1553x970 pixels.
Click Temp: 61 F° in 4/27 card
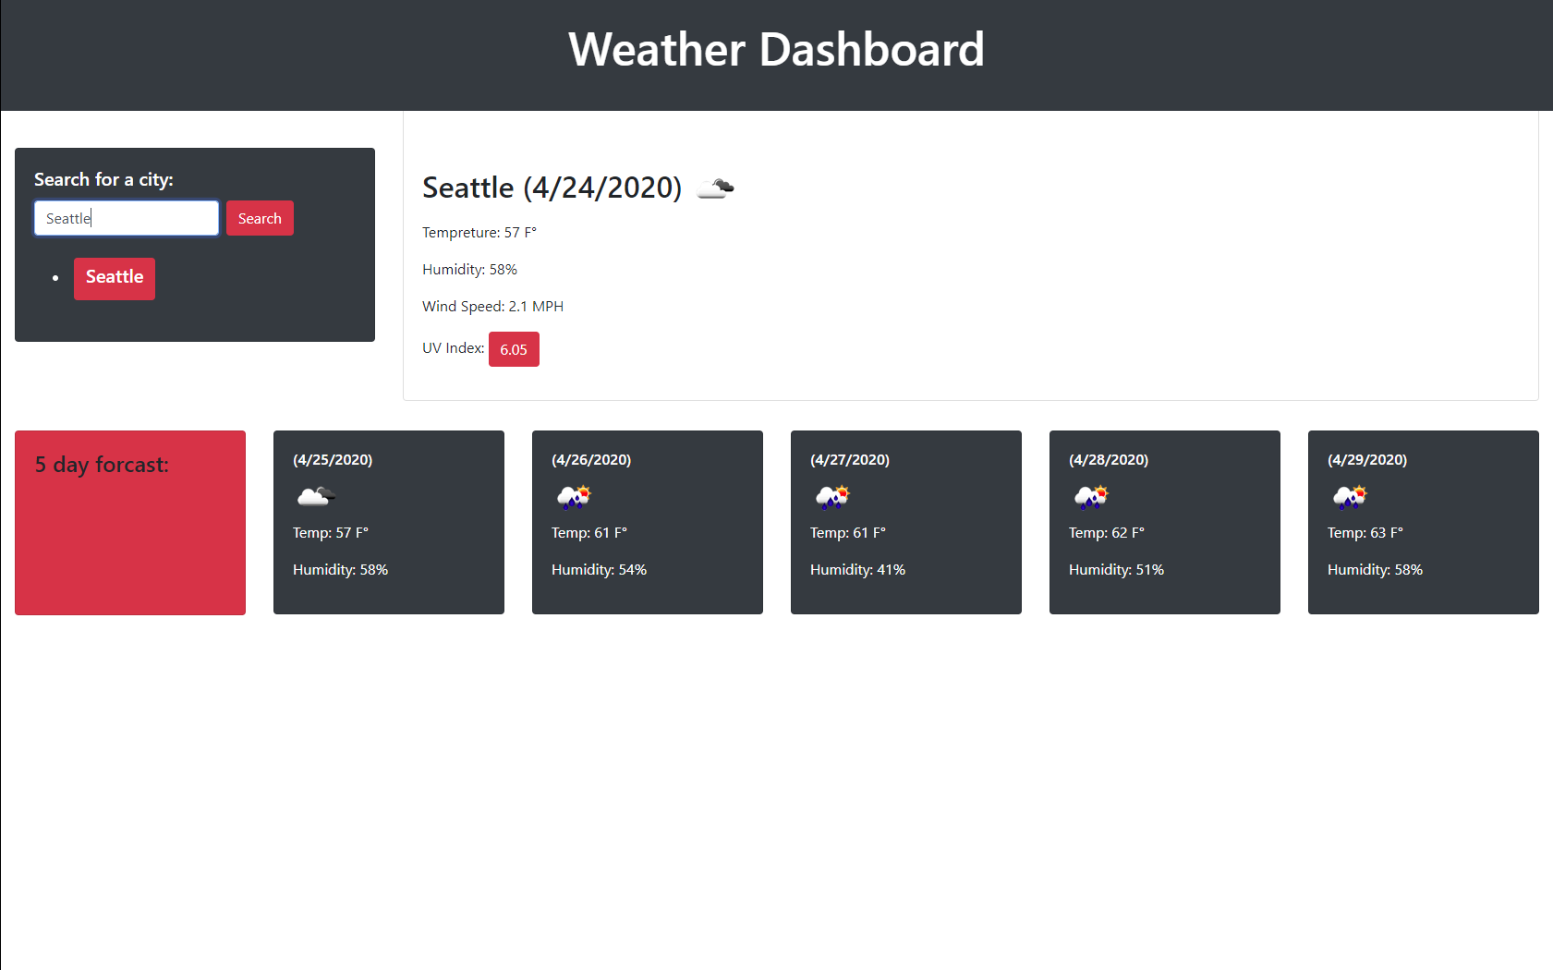(848, 533)
